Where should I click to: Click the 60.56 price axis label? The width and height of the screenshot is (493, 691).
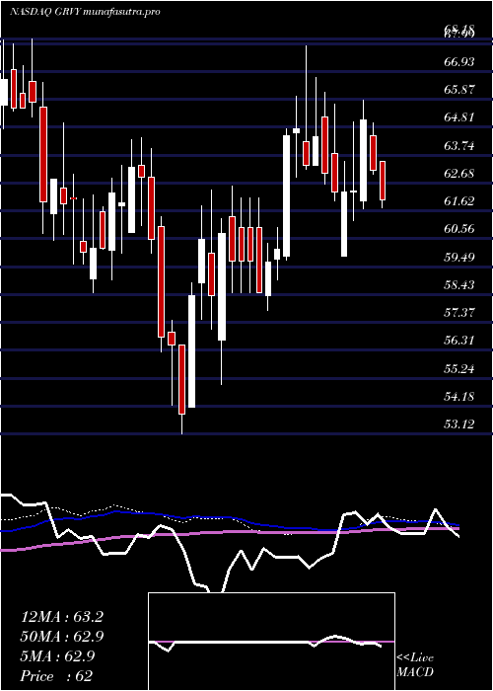(x=459, y=229)
